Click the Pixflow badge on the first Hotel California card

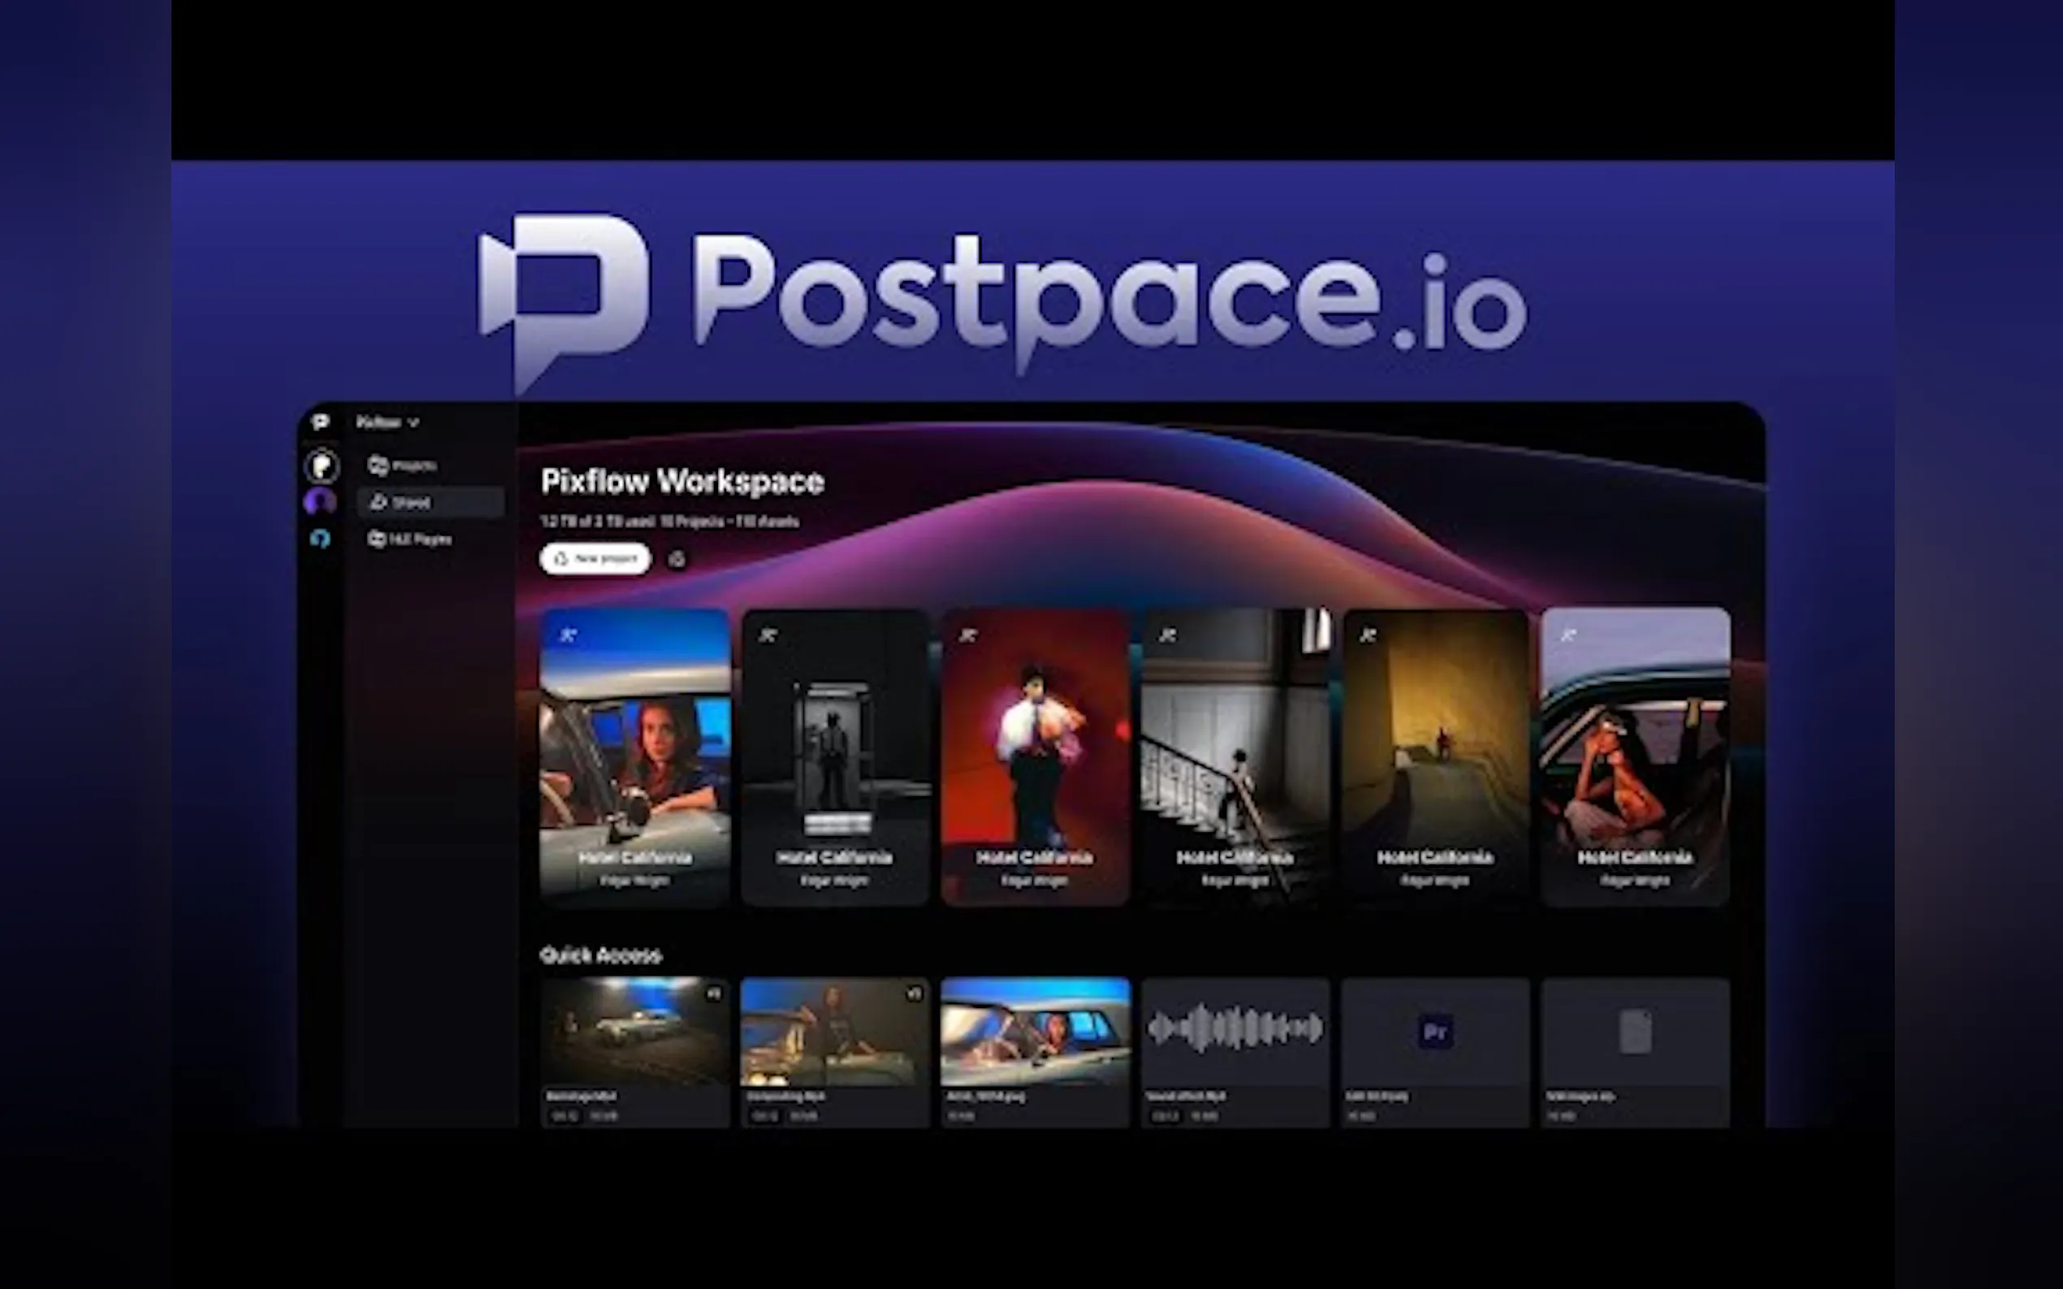click(x=567, y=633)
